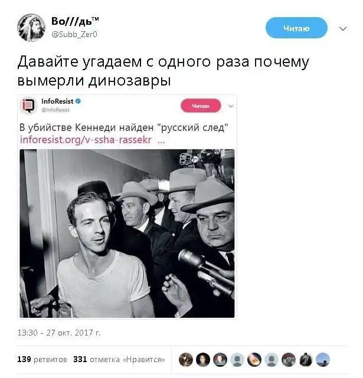Open the black-and-white photo in quoted tweet
The image size is (363, 378).
[127, 234]
